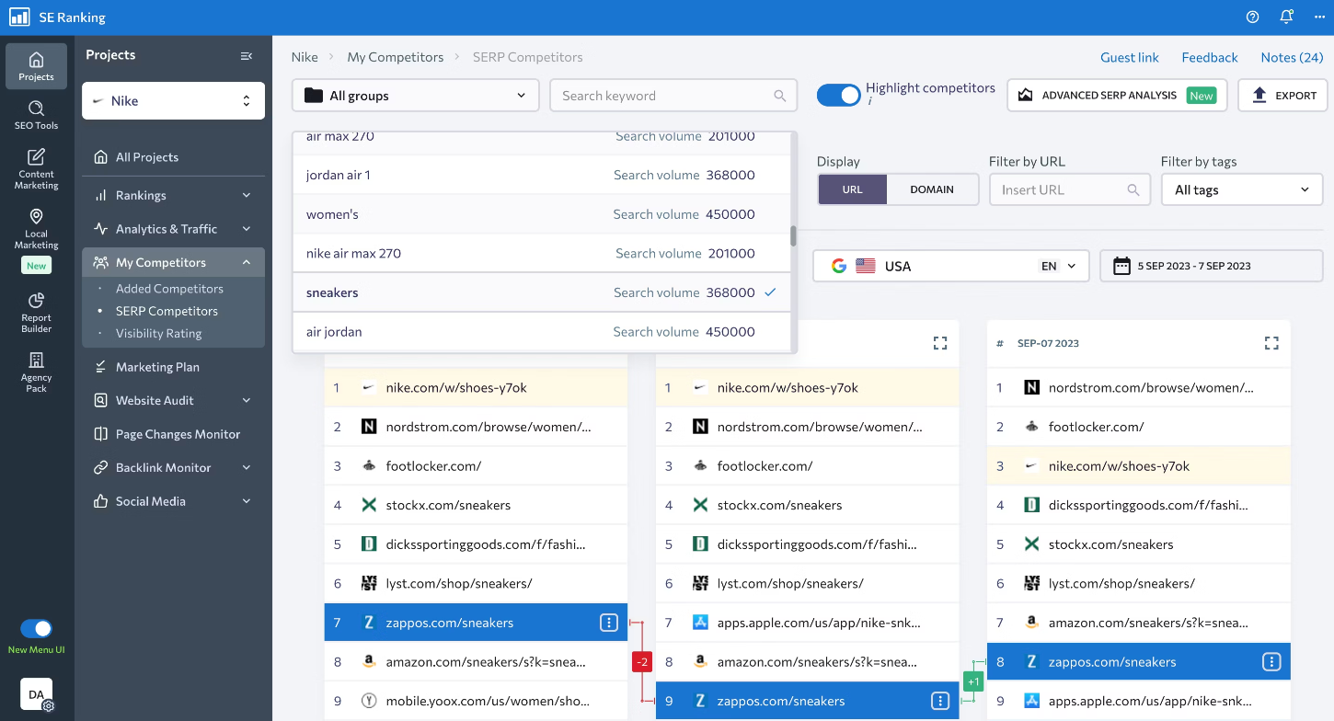Click the search magnifier in keyword field
The width and height of the screenshot is (1334, 721).
pyautogui.click(x=780, y=96)
